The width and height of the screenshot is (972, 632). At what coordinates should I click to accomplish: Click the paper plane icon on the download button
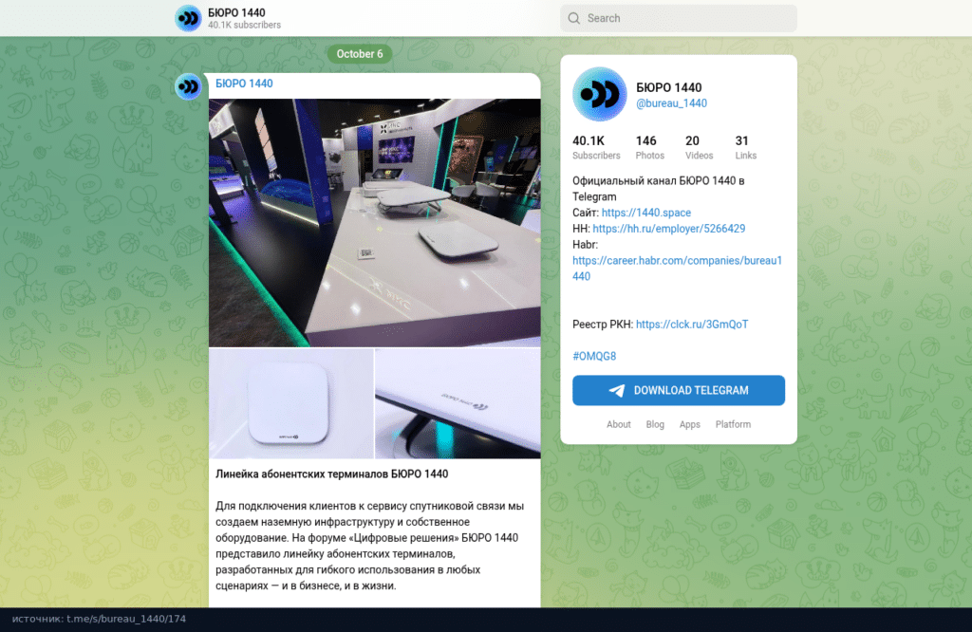617,390
